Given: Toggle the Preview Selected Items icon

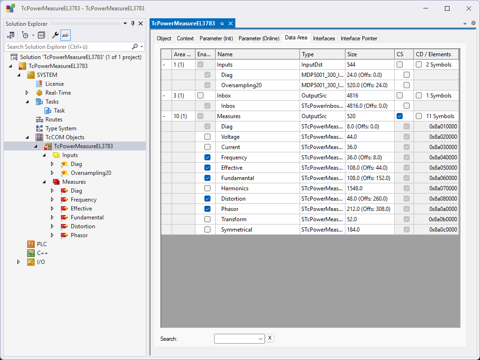Looking at the screenshot, I should [66, 35].
